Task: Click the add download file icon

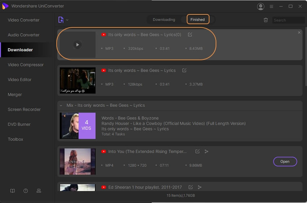Action: point(61,20)
